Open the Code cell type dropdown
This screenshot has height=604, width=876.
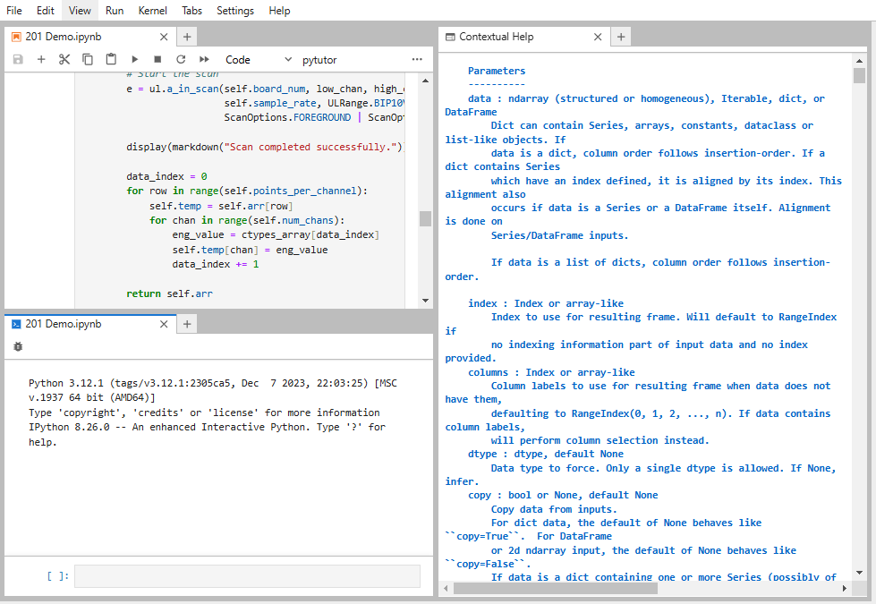pyautogui.click(x=258, y=60)
